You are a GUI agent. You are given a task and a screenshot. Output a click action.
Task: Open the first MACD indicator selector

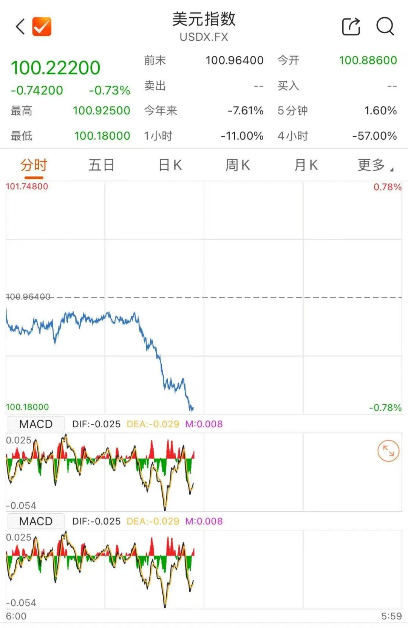[36, 424]
